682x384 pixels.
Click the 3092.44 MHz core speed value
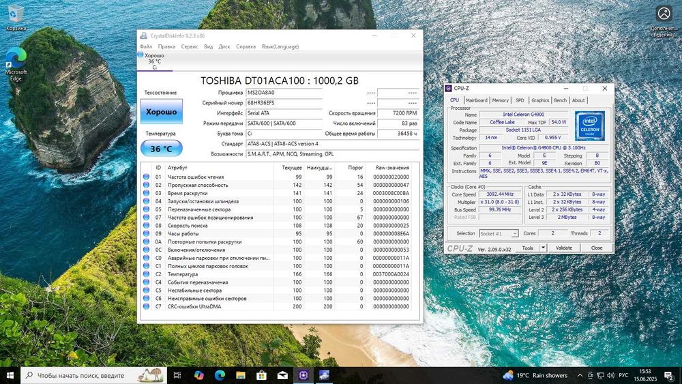tap(500, 194)
